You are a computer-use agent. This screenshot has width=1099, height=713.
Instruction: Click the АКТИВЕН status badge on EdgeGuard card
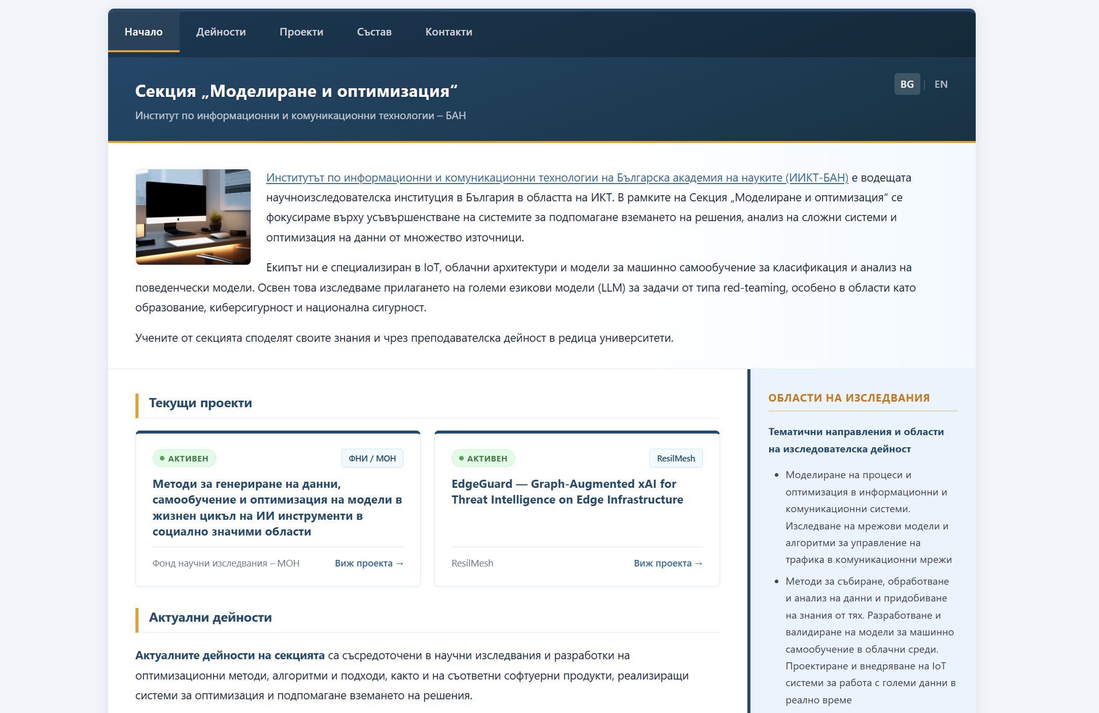pos(483,458)
